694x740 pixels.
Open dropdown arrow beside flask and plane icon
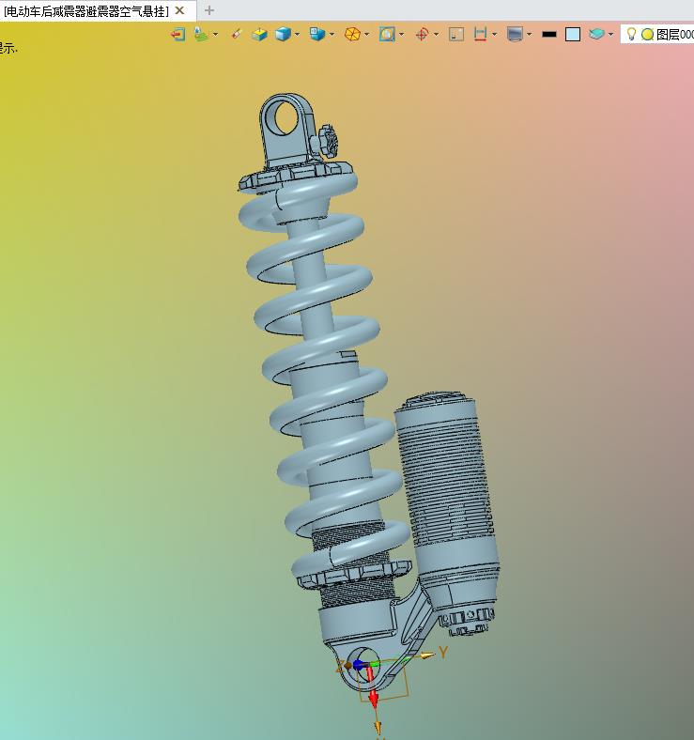click(x=215, y=35)
